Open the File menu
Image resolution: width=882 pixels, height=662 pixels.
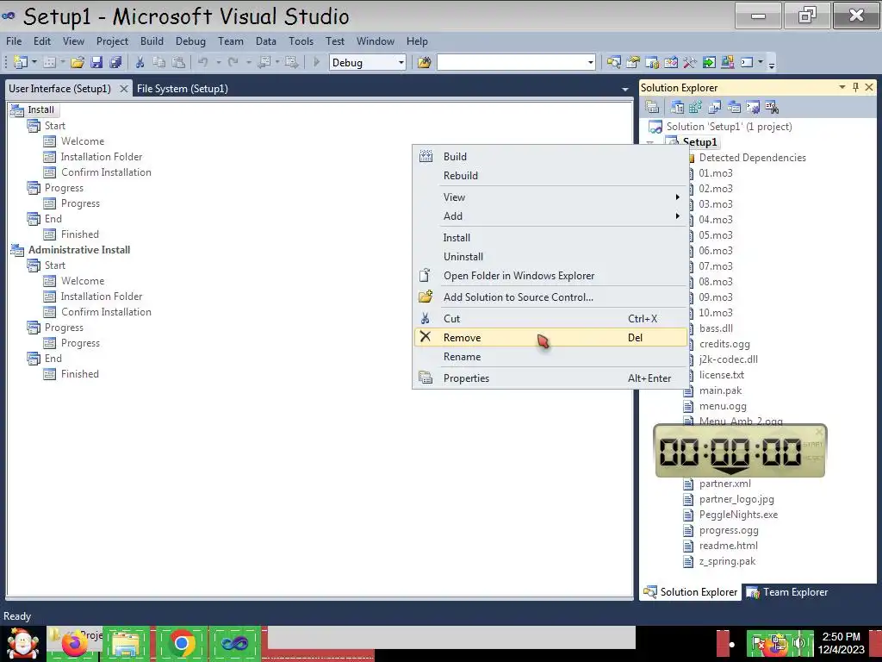(14, 41)
